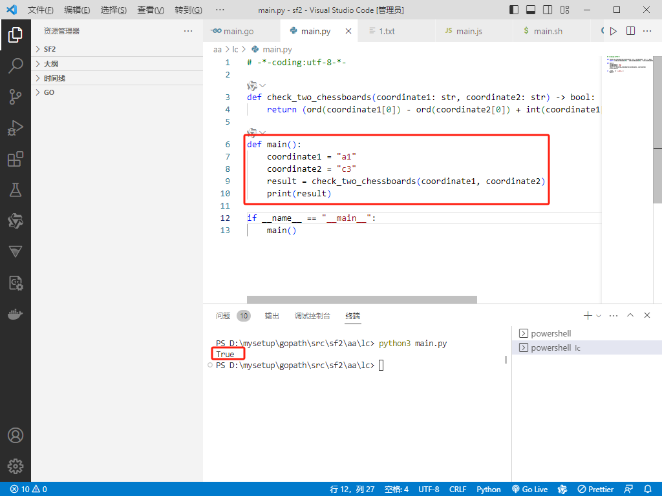Click the triangle icon above Docker in activity bar
Image resolution: width=662 pixels, height=496 pixels.
[x=16, y=252]
